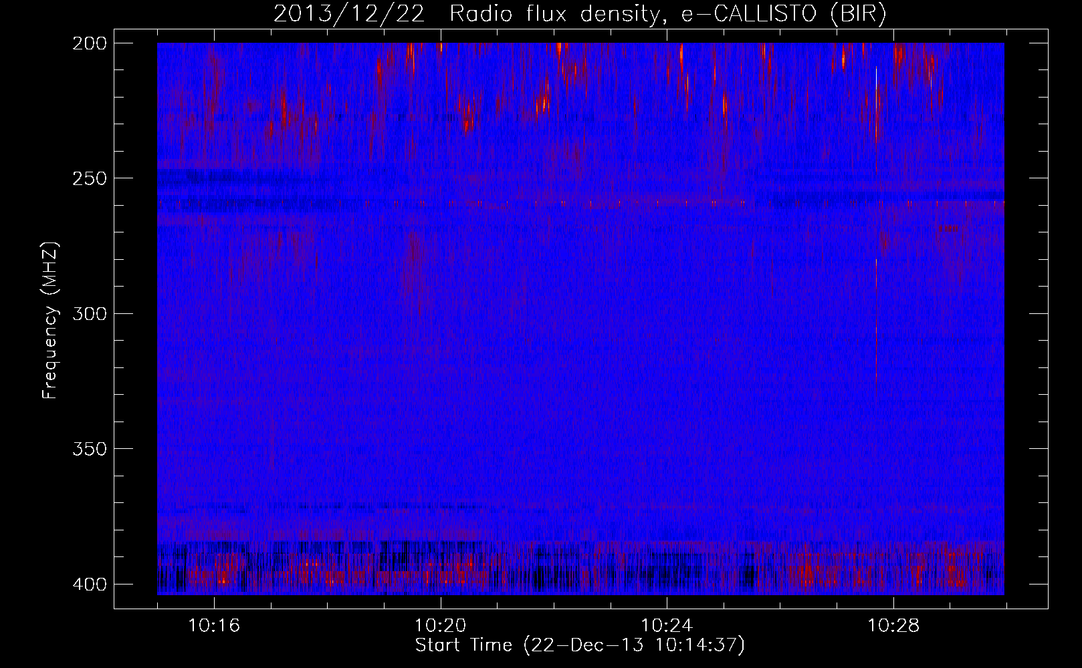Select the 300 frequency tick label
The height and width of the screenshot is (668, 1082).
(90, 313)
